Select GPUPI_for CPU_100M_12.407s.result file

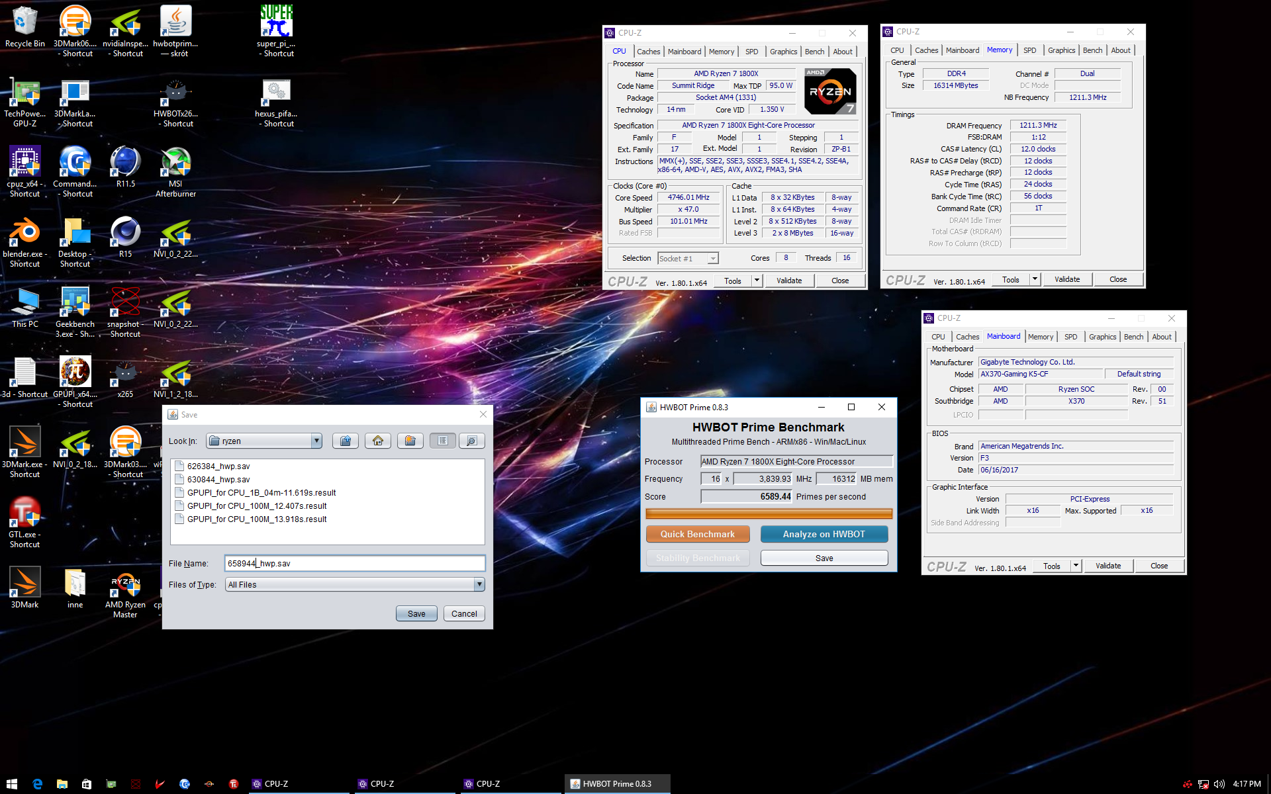(251, 506)
